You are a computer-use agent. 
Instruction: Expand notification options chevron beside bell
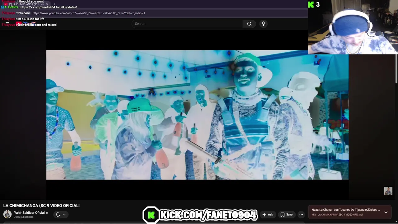64,215
